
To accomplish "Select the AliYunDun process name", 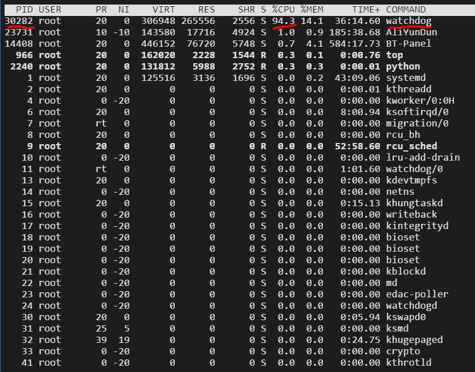I will tap(411, 32).
